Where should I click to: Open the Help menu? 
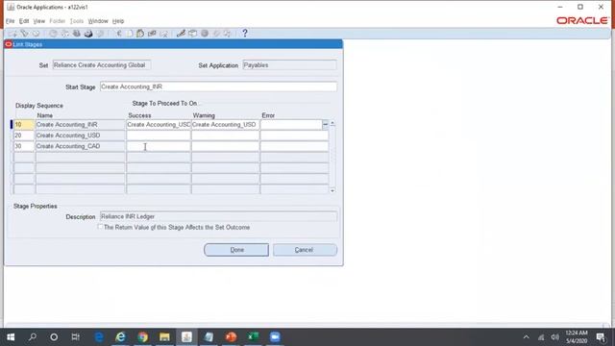coord(118,21)
